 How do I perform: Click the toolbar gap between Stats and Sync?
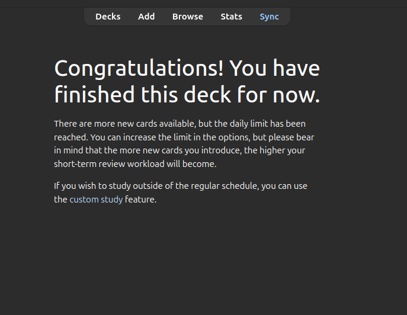[x=251, y=17]
